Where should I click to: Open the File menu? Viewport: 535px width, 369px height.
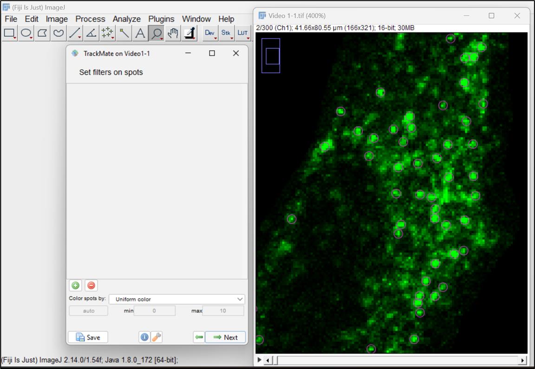click(x=11, y=19)
